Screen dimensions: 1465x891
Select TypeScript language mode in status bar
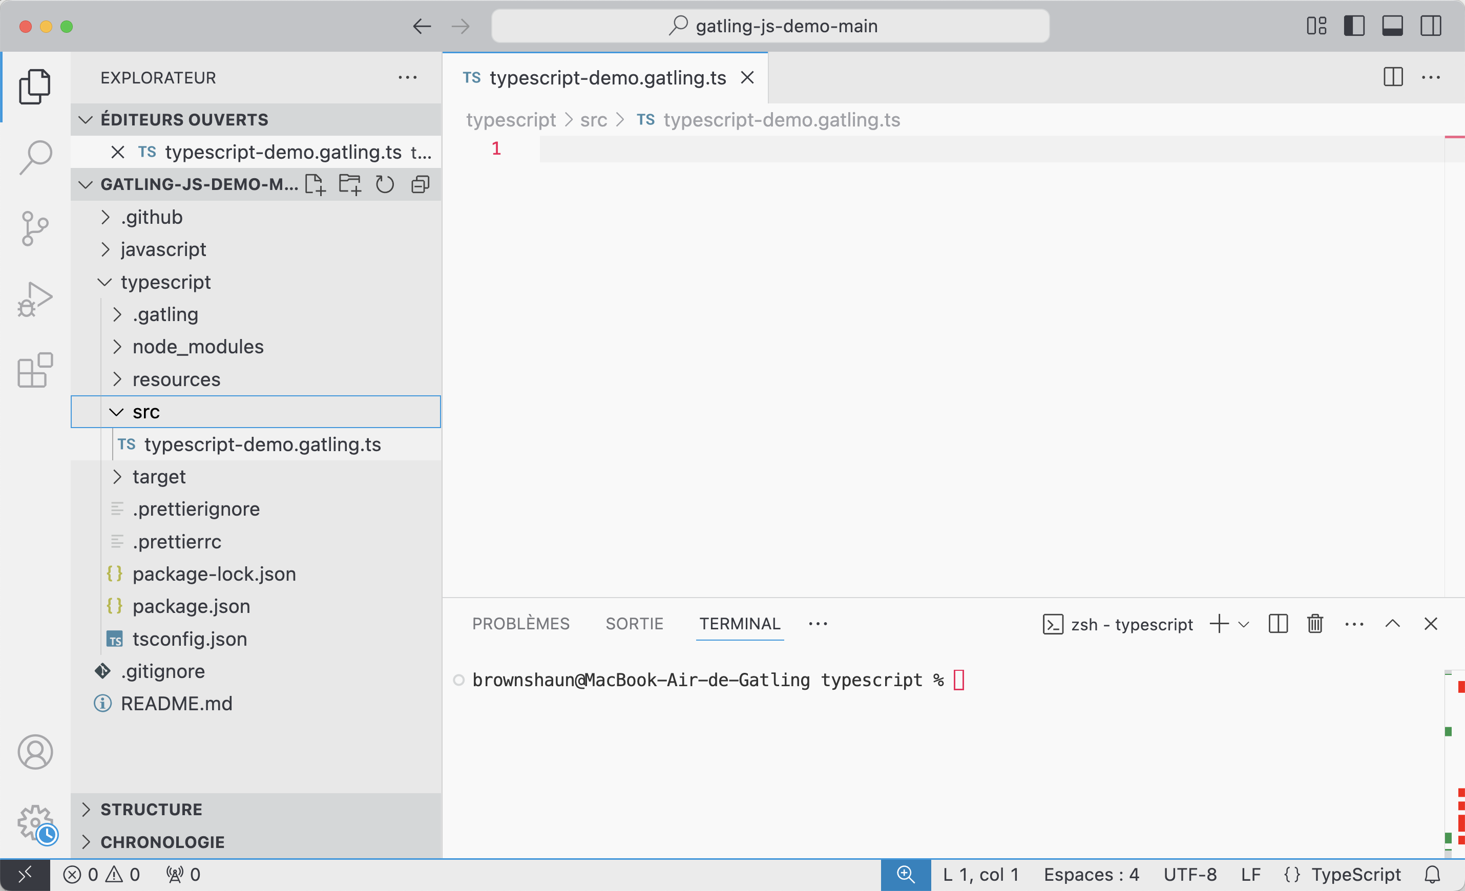point(1356,874)
